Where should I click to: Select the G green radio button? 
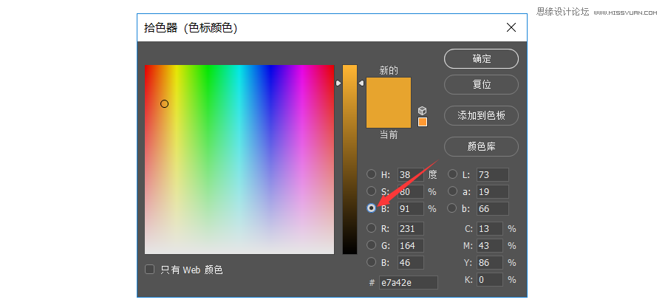coord(371,245)
